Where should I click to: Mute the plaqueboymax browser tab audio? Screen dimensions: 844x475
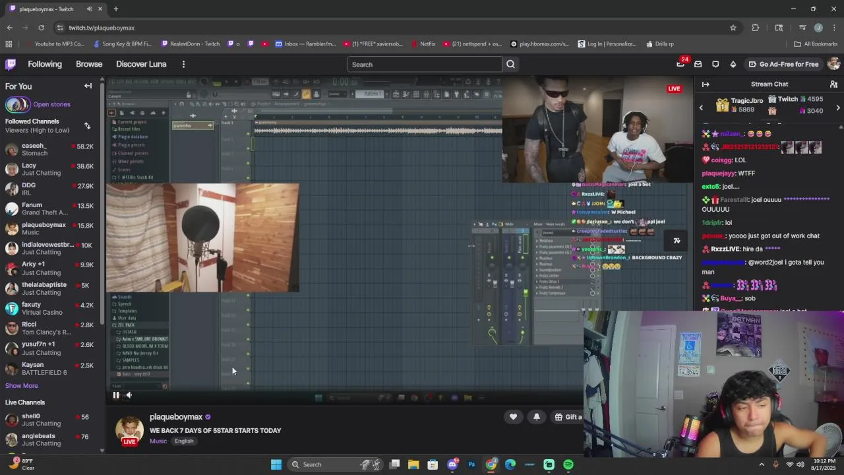click(89, 9)
